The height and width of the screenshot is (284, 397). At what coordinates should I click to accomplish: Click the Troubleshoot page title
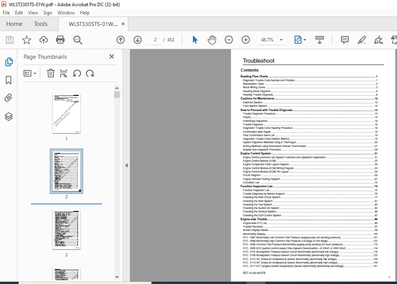tap(259, 60)
